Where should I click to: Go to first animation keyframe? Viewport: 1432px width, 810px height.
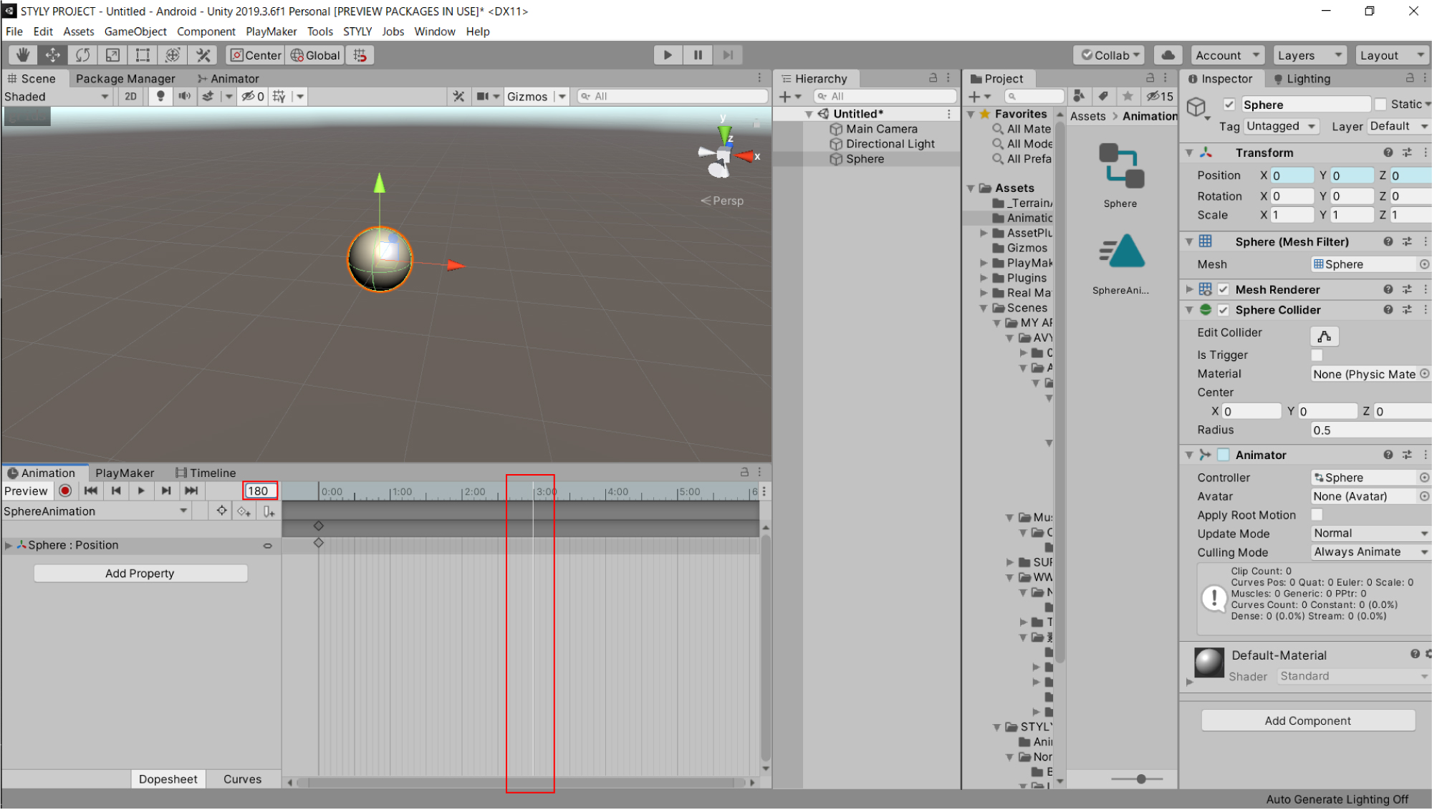[x=91, y=491]
